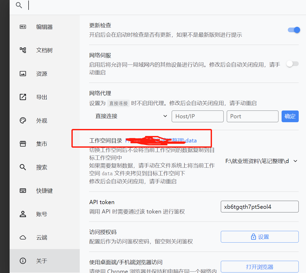Click the keyboard shortcuts icon

pyautogui.click(x=23, y=191)
